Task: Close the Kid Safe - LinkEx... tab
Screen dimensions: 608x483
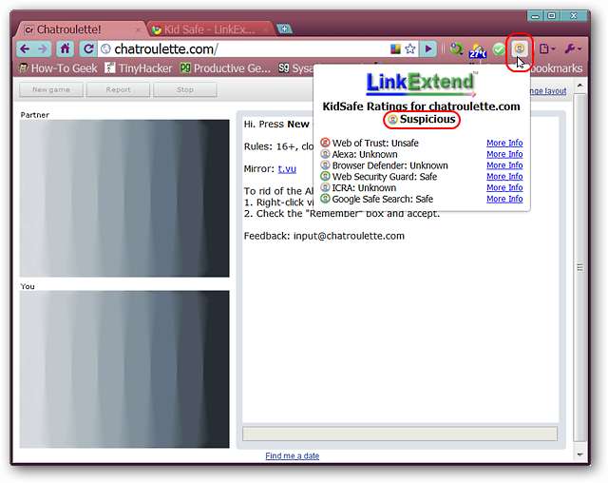Action: click(266, 29)
